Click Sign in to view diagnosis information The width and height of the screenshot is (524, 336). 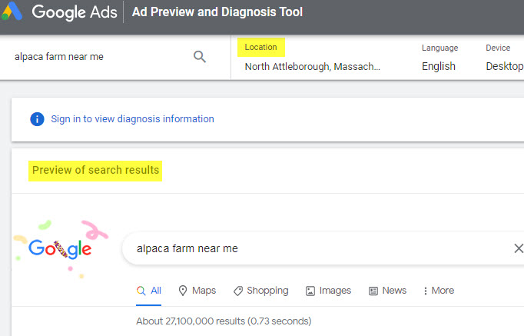click(132, 119)
